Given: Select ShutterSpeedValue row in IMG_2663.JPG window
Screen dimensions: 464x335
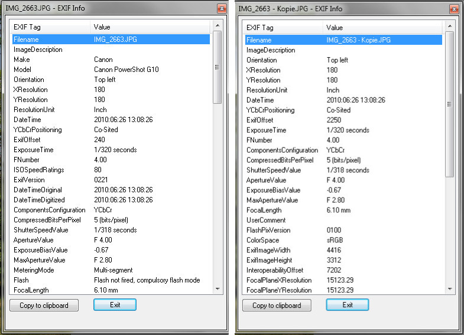Looking at the screenshot, I should pyautogui.click(x=111, y=230).
